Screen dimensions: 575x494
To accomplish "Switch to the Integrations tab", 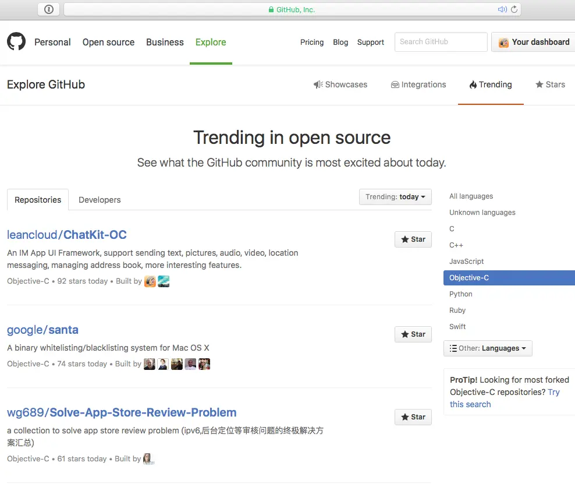I will click(418, 84).
